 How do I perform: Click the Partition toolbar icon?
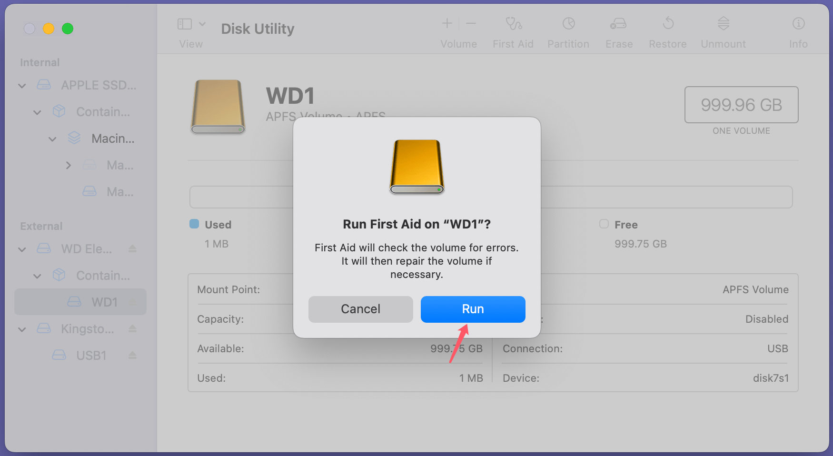(x=568, y=23)
